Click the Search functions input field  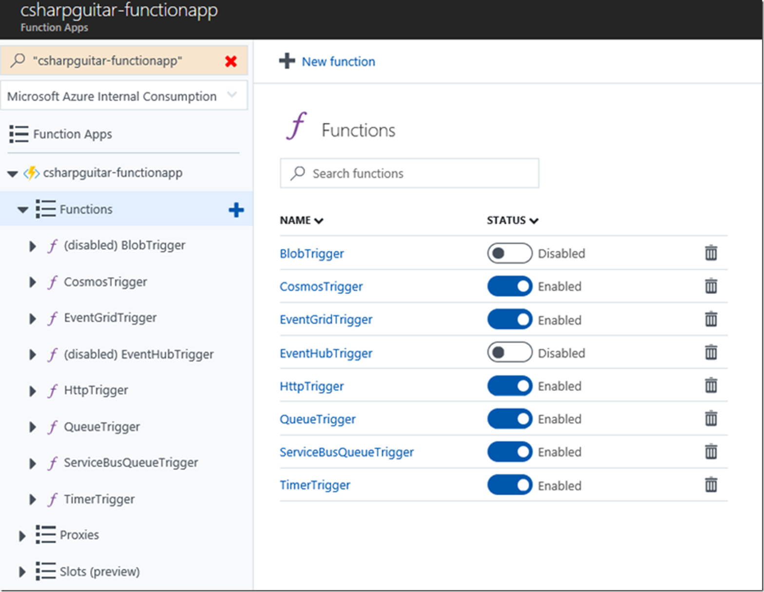409,173
